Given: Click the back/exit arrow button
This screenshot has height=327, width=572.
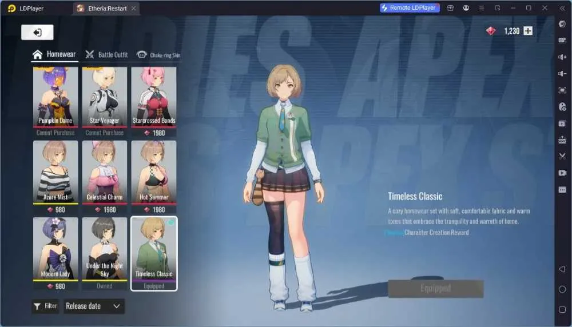Looking at the screenshot, I should 37,33.
